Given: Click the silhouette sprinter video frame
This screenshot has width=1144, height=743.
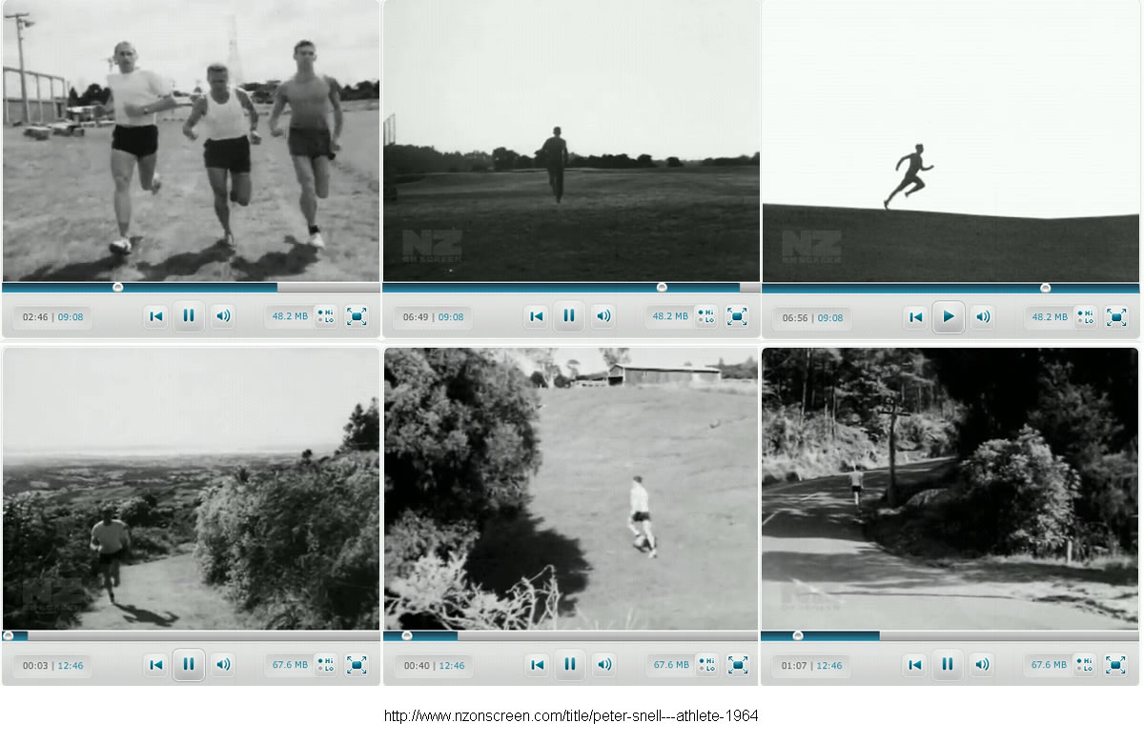Looking at the screenshot, I should click(950, 141).
